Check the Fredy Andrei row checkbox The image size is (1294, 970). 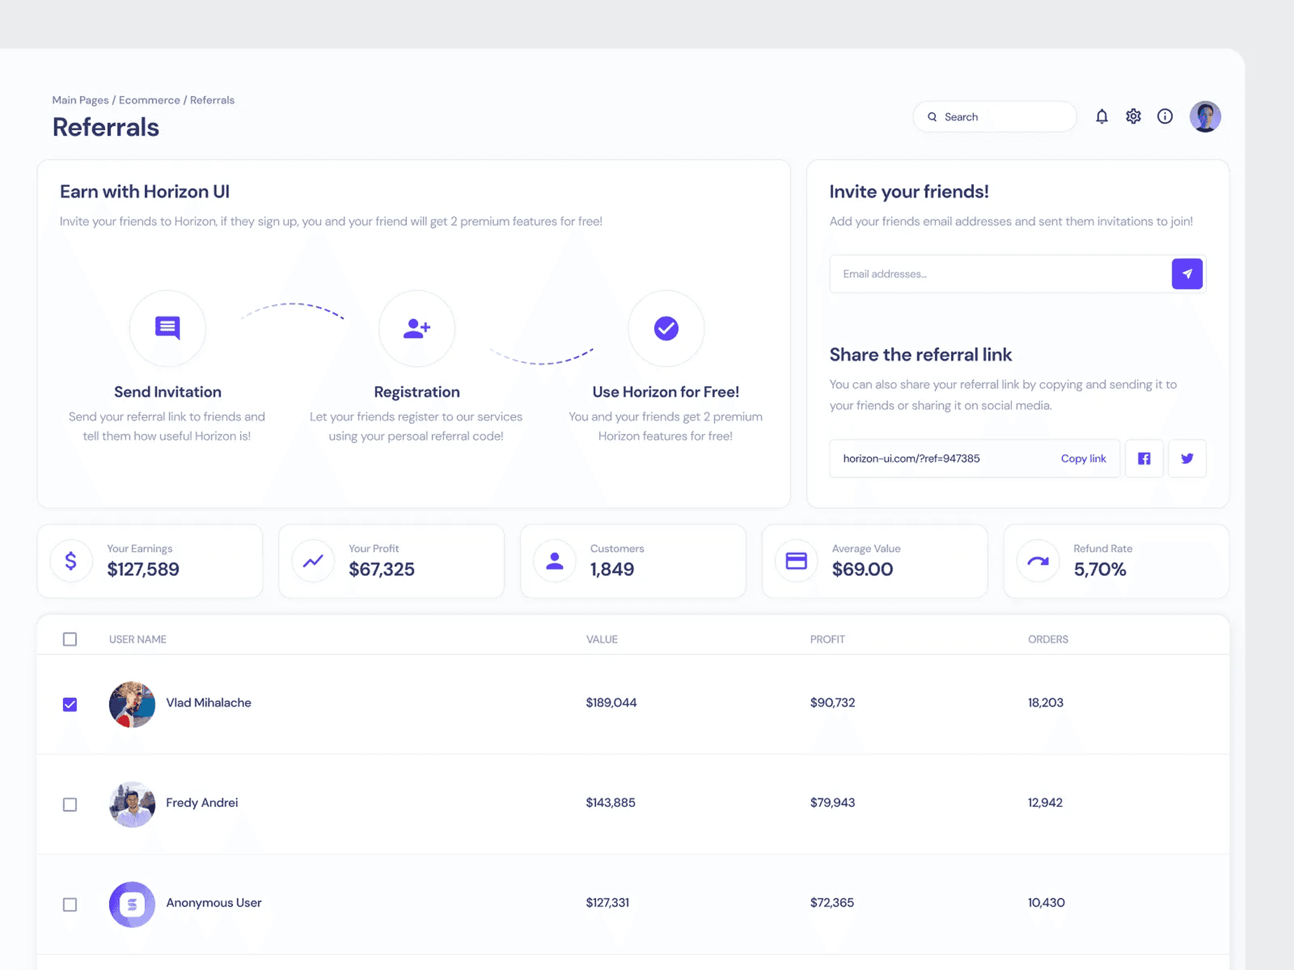[x=70, y=804]
